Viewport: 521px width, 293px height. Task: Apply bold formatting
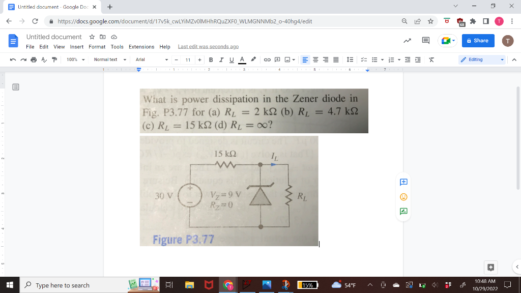[x=210, y=60]
